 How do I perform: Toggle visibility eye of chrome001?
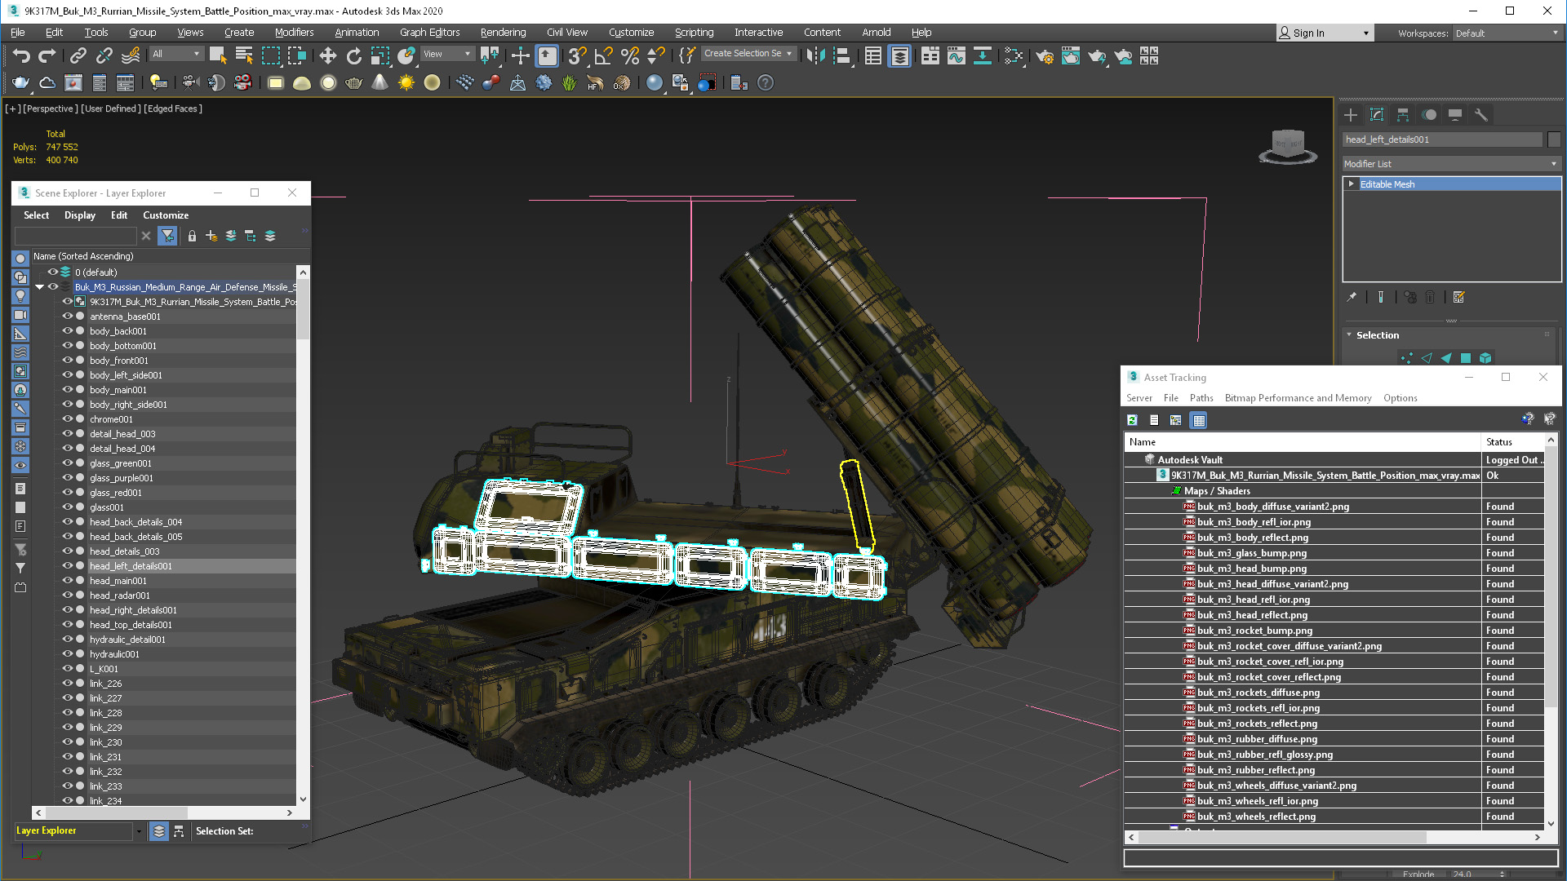68,419
